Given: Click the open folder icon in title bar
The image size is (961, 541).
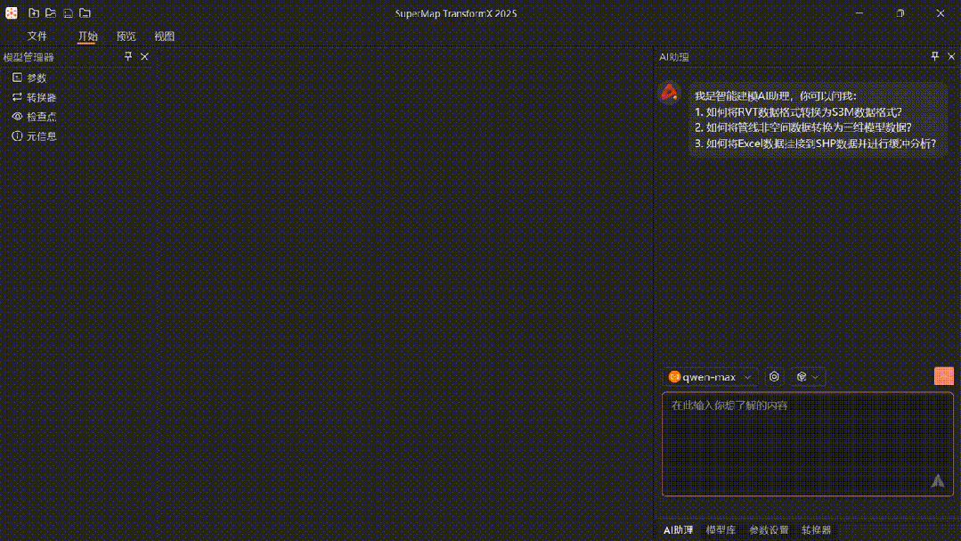Looking at the screenshot, I should click(x=51, y=13).
